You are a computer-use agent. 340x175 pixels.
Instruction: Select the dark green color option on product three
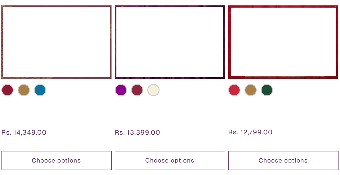click(x=266, y=90)
